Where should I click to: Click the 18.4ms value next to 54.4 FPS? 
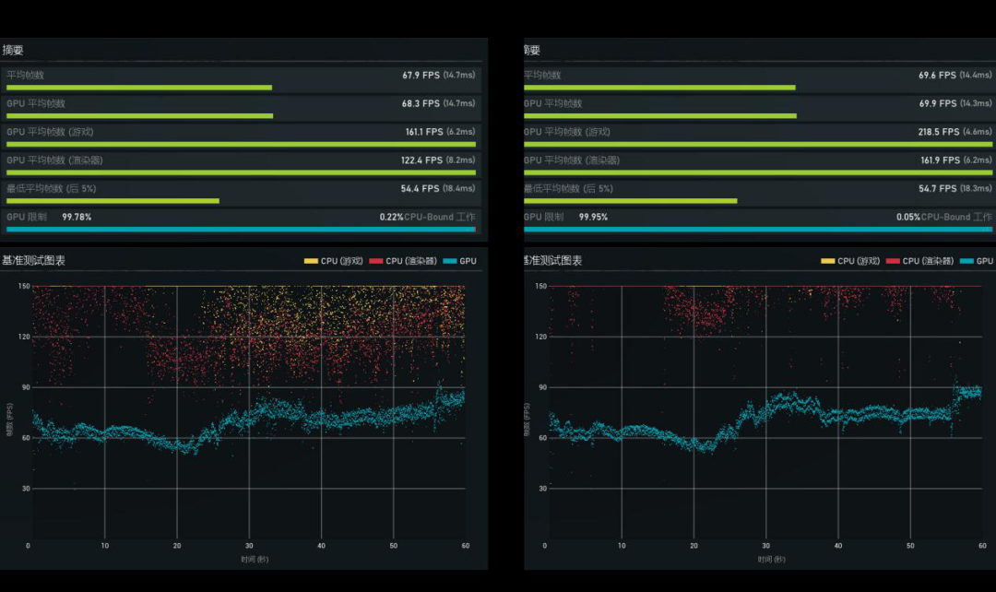(459, 189)
